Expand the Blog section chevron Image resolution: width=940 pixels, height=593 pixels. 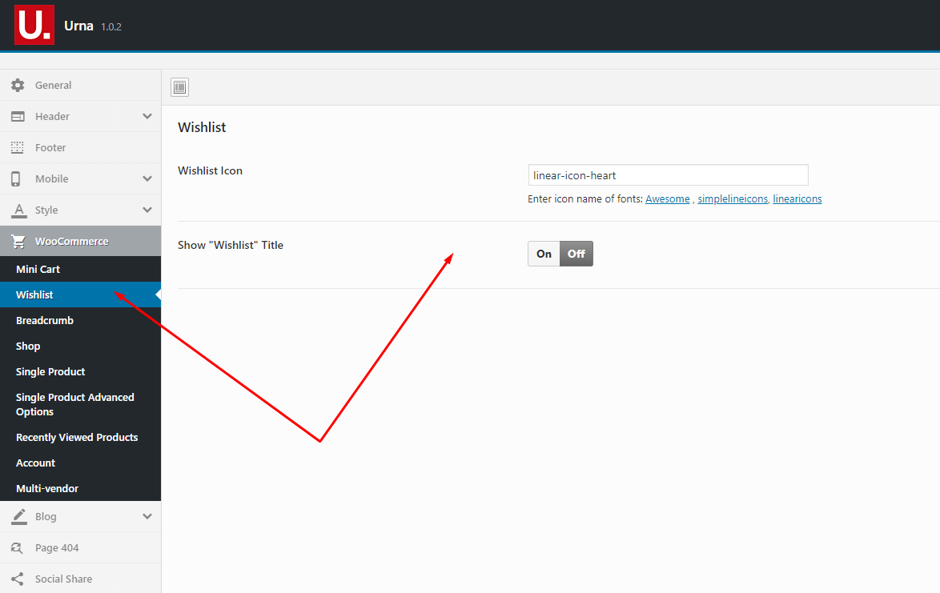(147, 516)
